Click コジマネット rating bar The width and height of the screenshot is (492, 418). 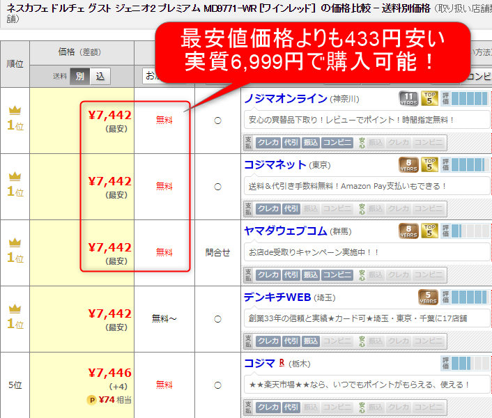(466, 164)
